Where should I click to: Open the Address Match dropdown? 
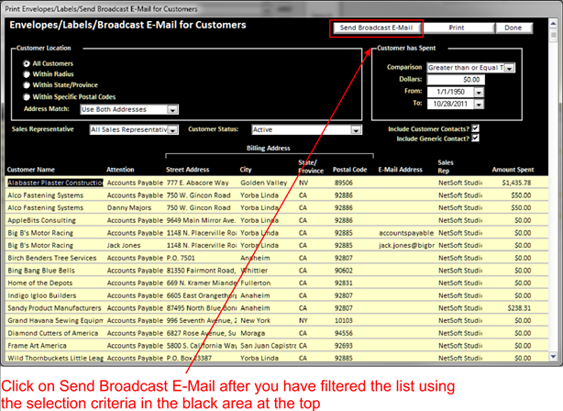(x=172, y=109)
